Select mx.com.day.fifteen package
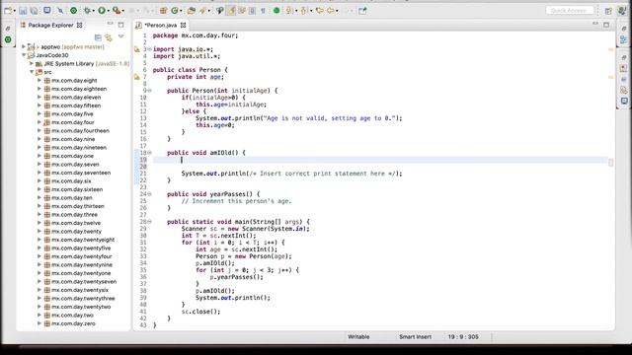The width and height of the screenshot is (632, 355). [x=76, y=106]
